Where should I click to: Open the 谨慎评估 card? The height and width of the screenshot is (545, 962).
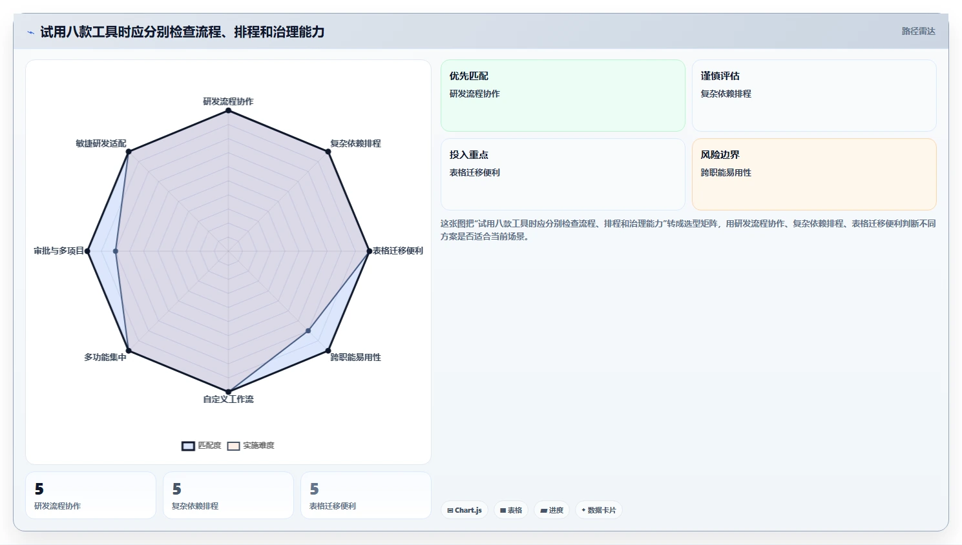pyautogui.click(x=814, y=96)
